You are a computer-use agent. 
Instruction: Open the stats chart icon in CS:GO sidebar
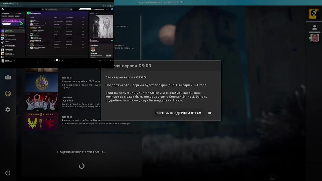click(8, 94)
